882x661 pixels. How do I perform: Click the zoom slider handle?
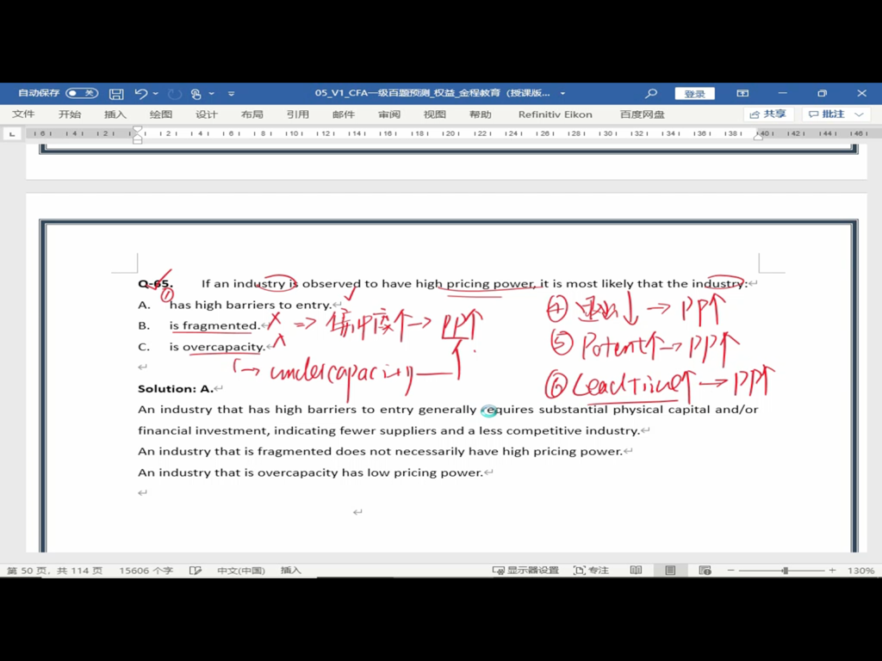pos(786,571)
